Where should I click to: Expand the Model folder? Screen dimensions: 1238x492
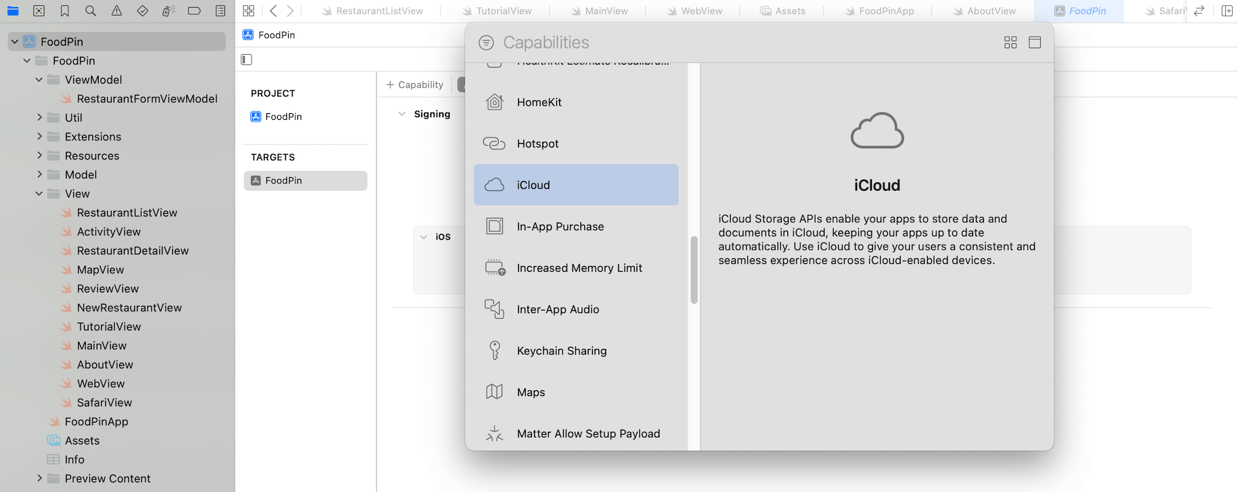(x=39, y=175)
